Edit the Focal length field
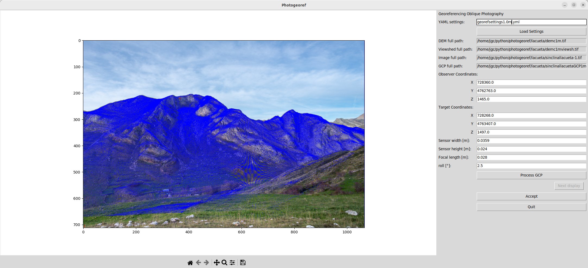 point(531,157)
